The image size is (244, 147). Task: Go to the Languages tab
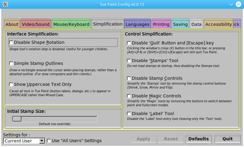[x=138, y=24]
